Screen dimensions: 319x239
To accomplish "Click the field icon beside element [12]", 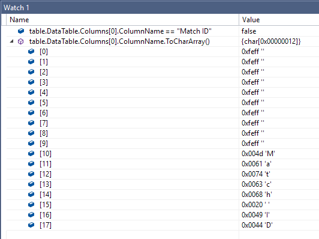I will pyautogui.click(x=31, y=174).
